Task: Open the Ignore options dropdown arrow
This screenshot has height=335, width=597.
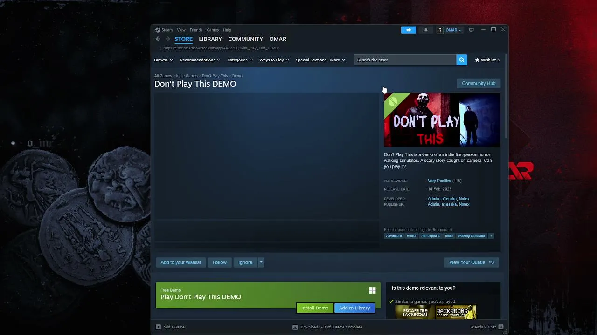Action: pos(261,262)
